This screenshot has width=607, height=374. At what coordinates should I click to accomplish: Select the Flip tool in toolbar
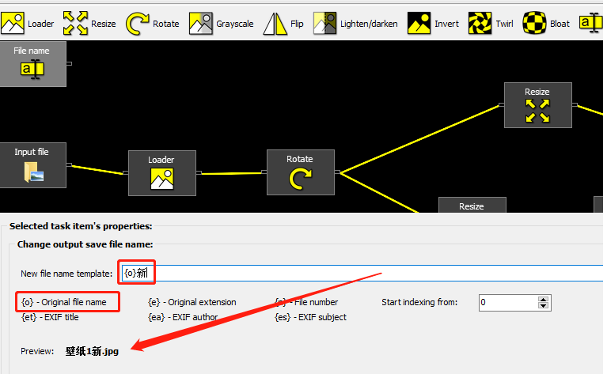click(283, 24)
